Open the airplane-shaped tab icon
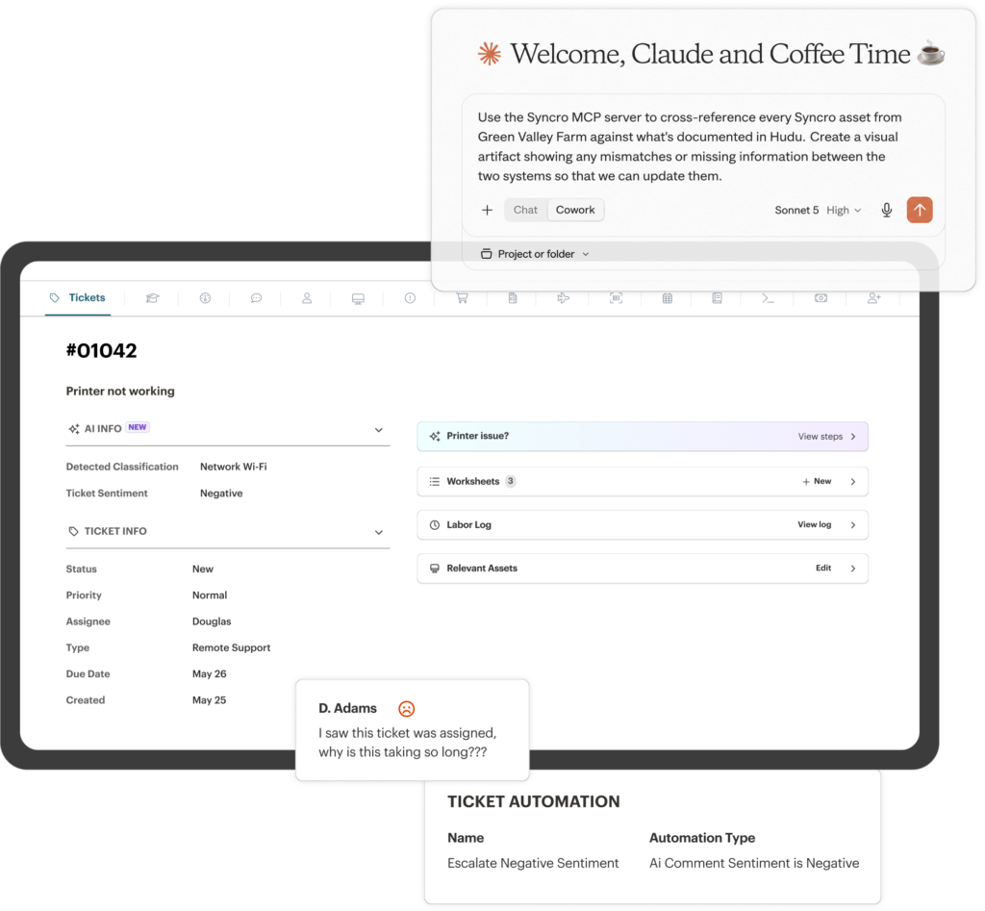The height and width of the screenshot is (911, 985). (x=563, y=298)
